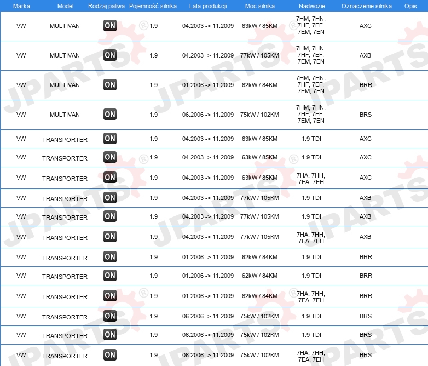428x366 pixels.
Task: Click ON icon in Transporter AXB 7HA, 7HH row
Action: (x=110, y=237)
